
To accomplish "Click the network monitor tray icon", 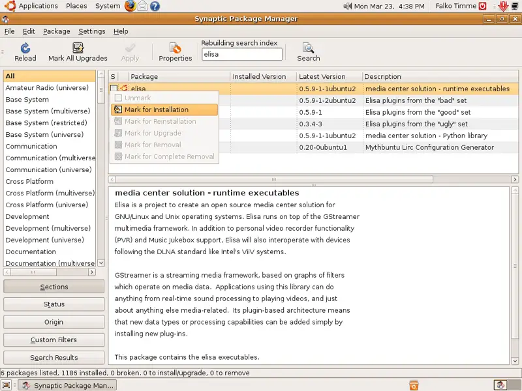I will click(x=515, y=6).
